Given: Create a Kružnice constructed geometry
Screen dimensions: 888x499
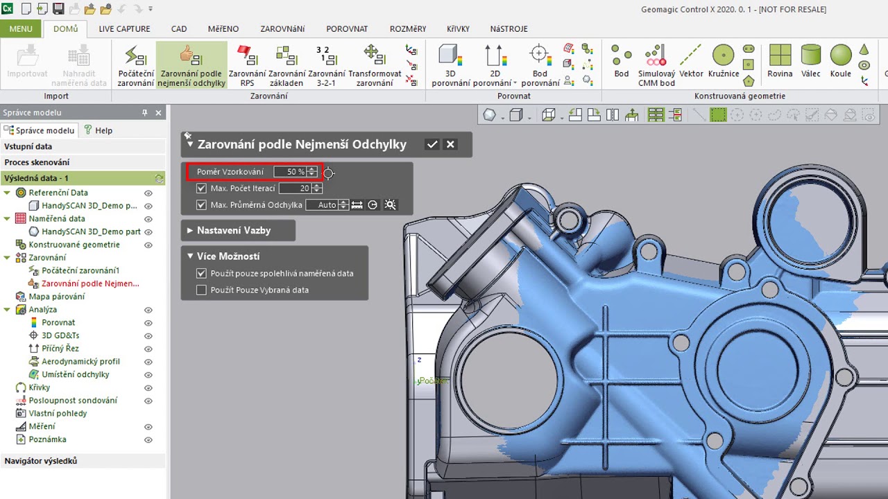Looking at the screenshot, I should [723, 62].
